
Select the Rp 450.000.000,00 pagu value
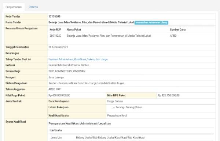point(59,95)
